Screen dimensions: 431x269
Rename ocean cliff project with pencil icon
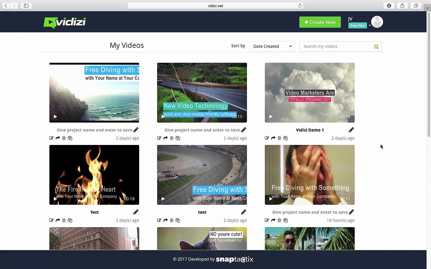(136, 130)
